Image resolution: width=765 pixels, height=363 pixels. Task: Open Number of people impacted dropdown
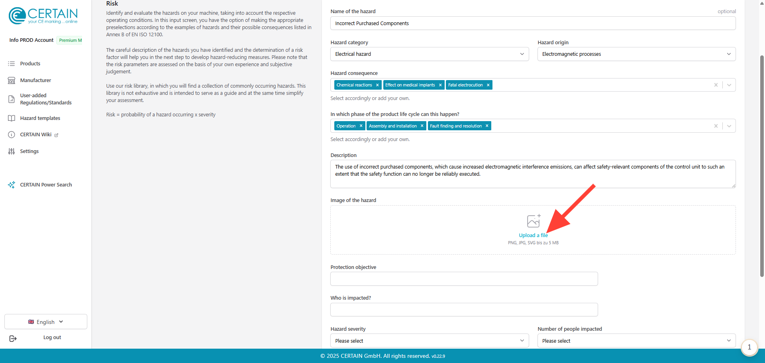coord(636,341)
